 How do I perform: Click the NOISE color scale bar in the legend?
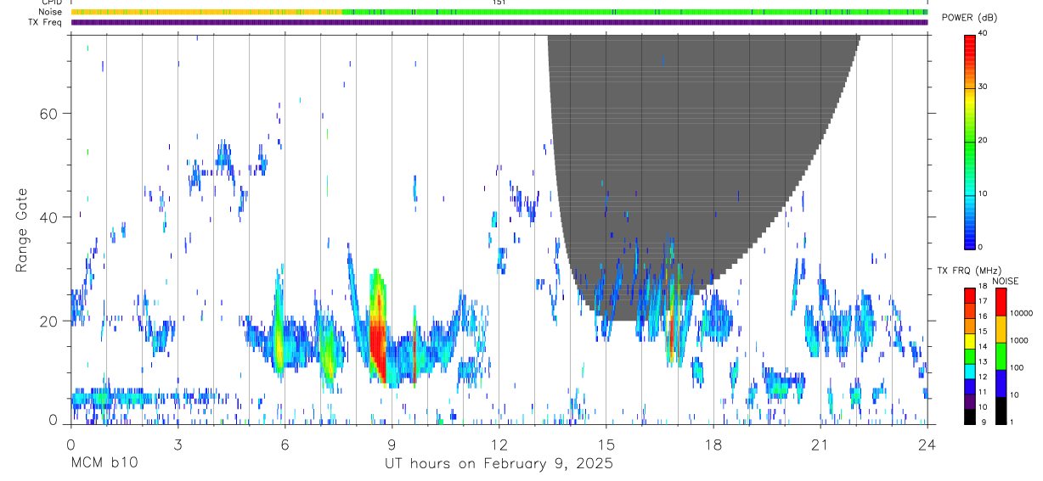tap(1001, 355)
